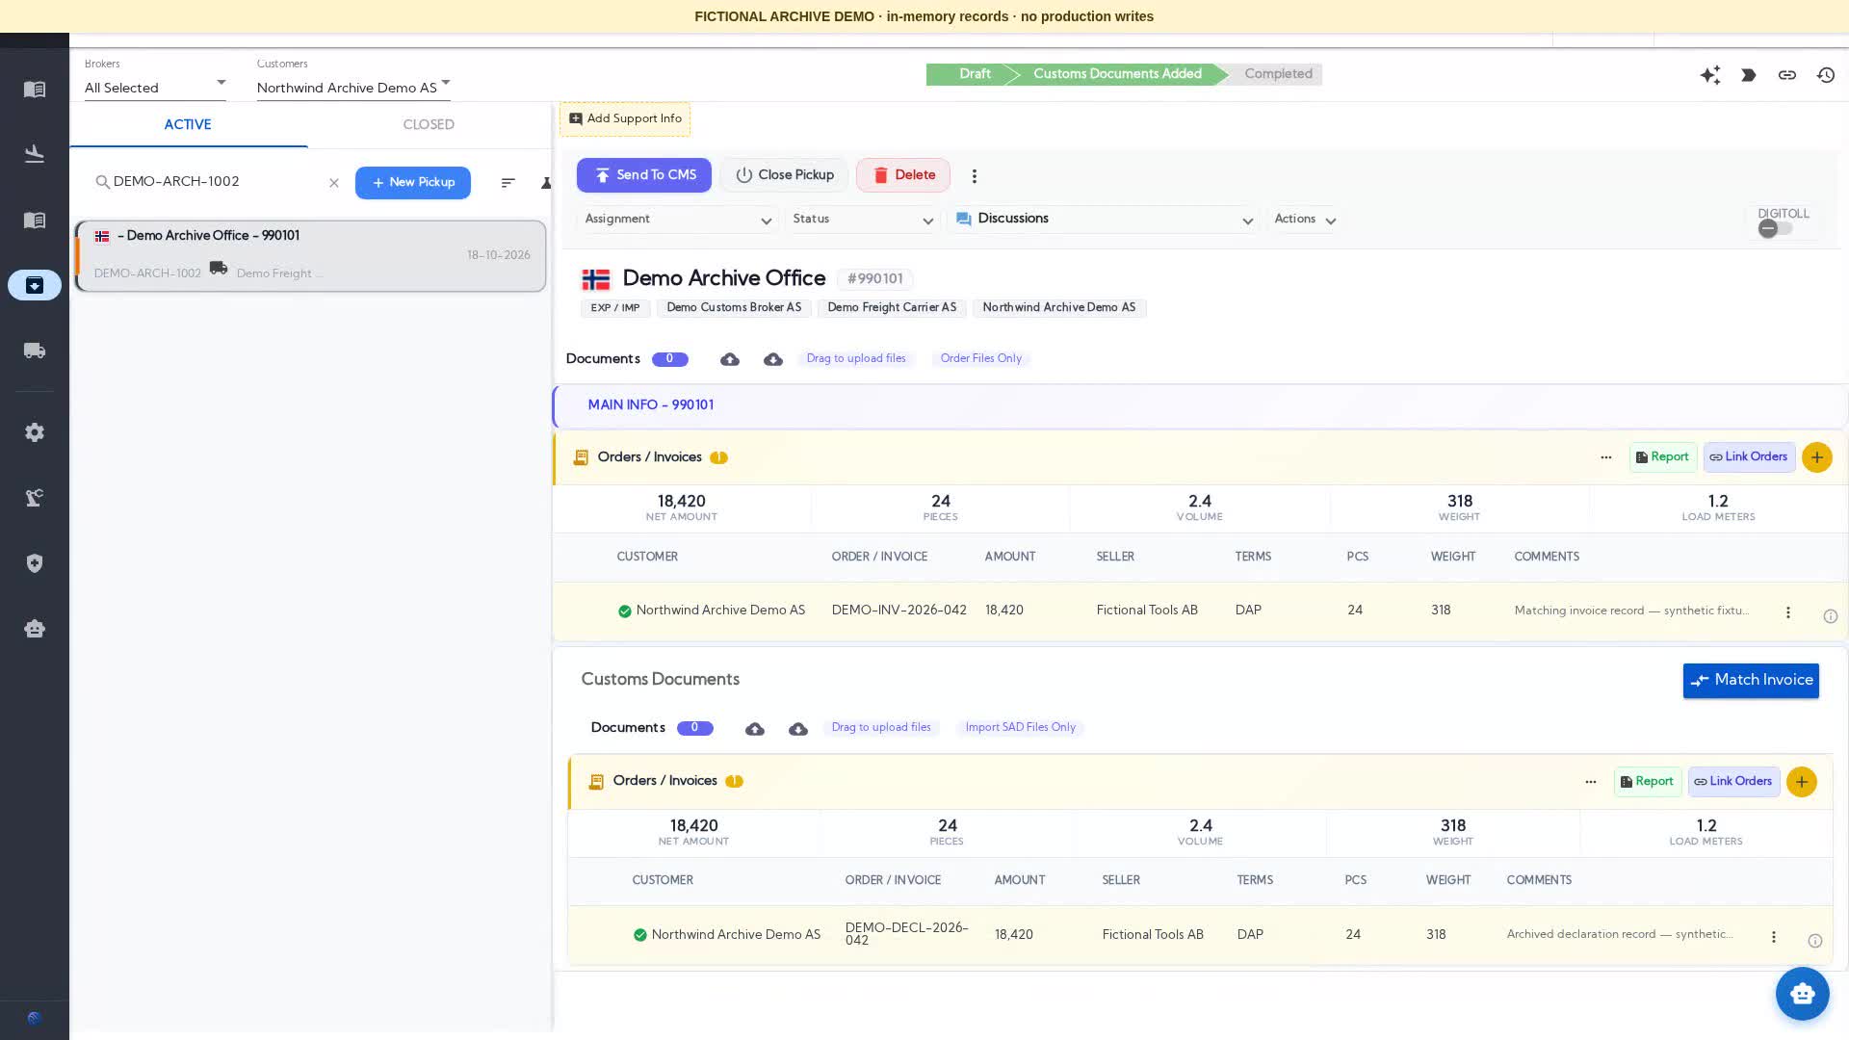Clear the DEMO-ARCH-1002 search with the X
Viewport: 1849px width, 1040px height.
pos(334,183)
